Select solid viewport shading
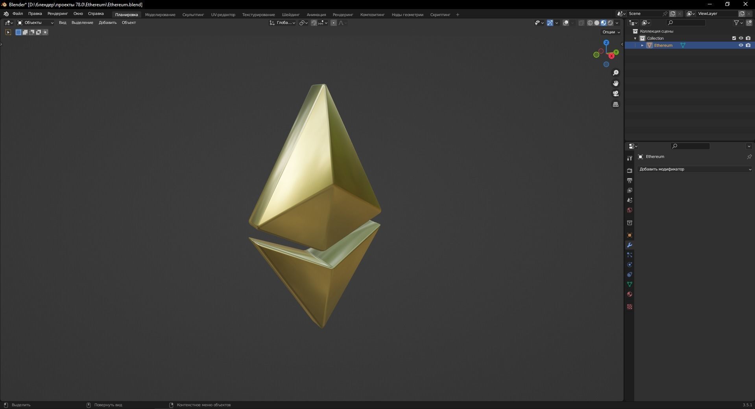The image size is (755, 409). (597, 23)
